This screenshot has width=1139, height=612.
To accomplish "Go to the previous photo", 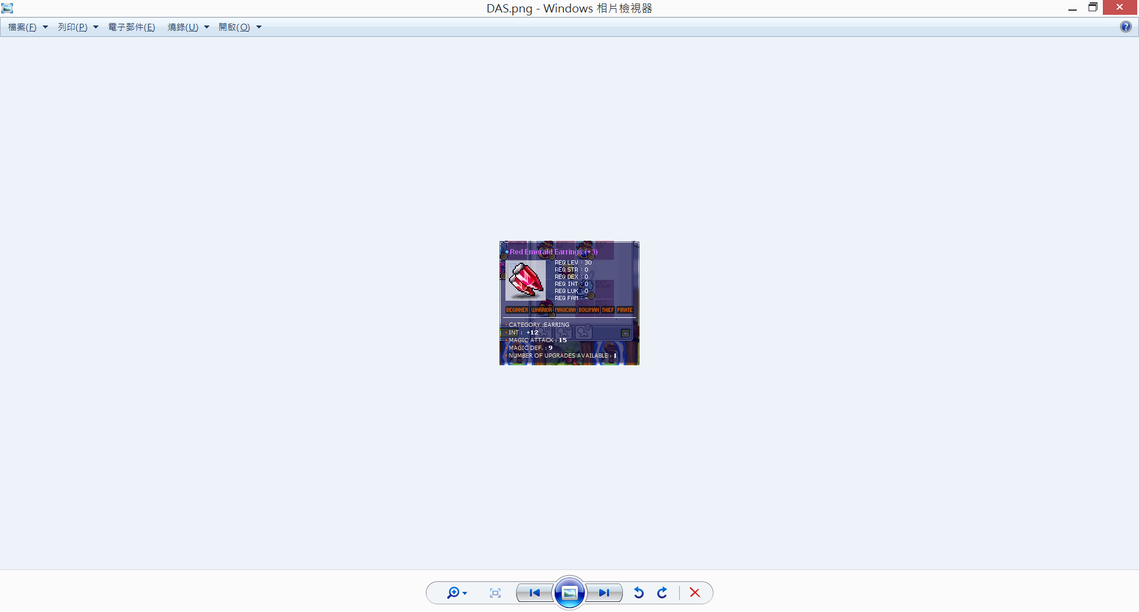I will coord(534,592).
